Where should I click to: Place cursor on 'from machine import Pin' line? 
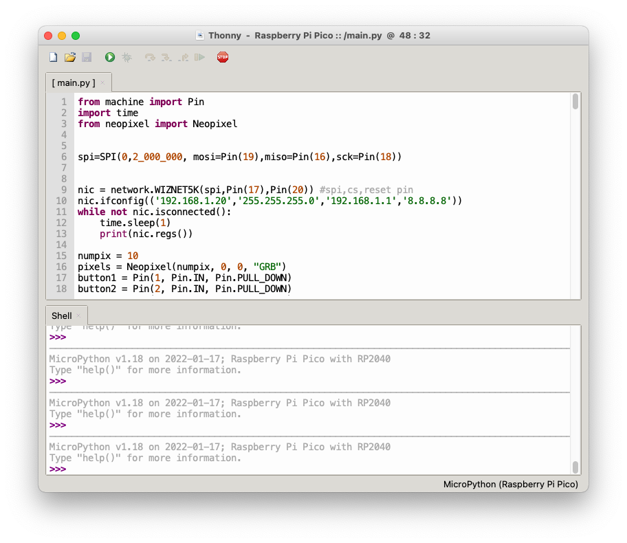pos(141,102)
